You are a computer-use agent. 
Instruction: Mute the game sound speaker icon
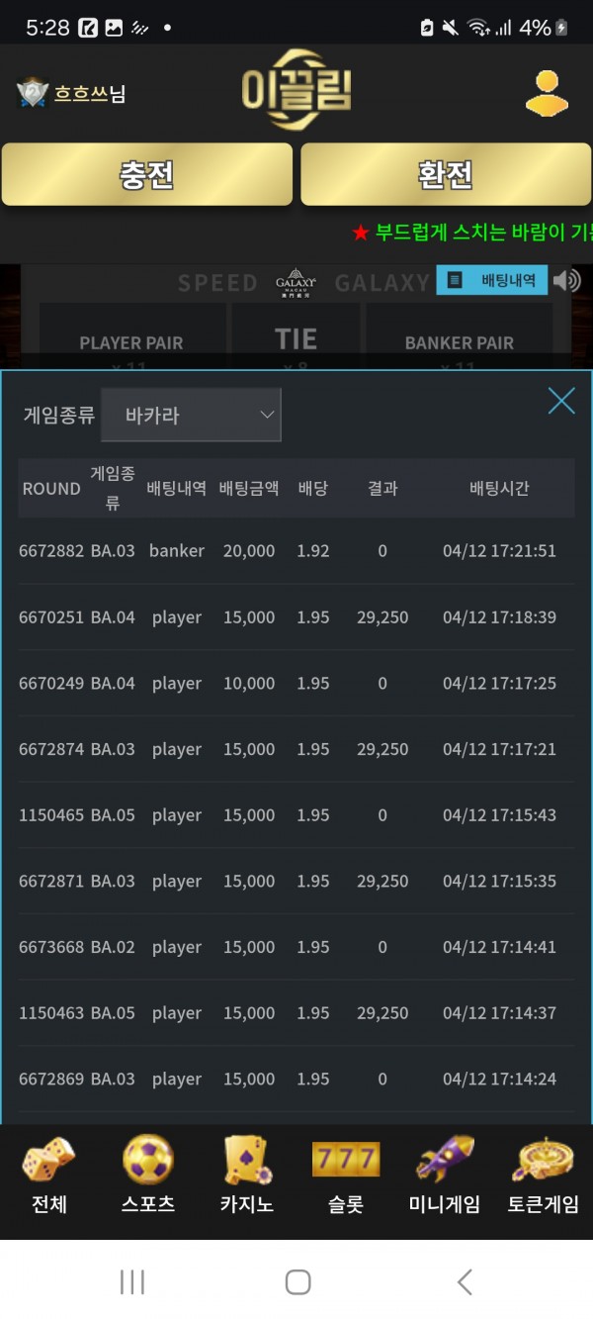click(567, 281)
